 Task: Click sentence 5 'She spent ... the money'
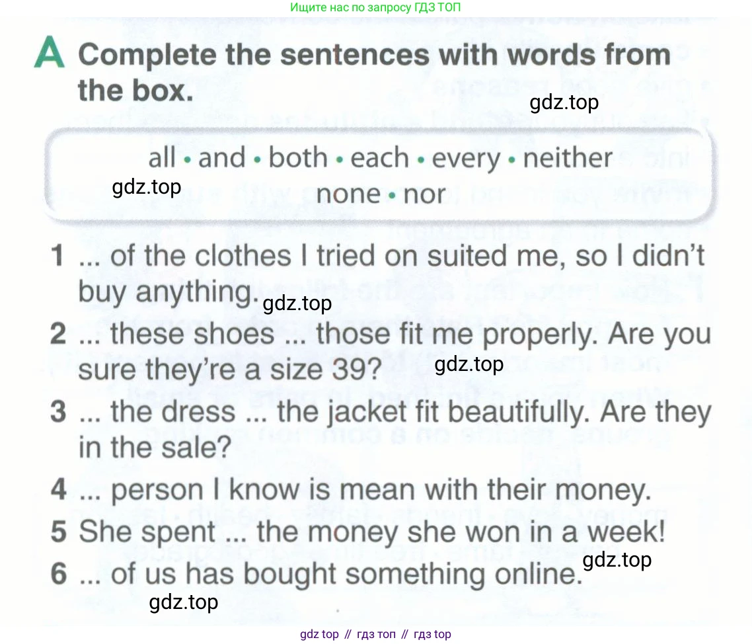[357, 532]
